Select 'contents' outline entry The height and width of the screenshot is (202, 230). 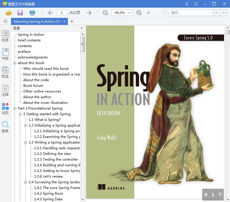point(25,46)
